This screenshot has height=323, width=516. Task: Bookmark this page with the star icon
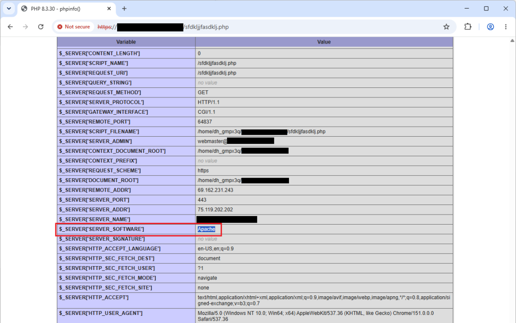446,27
